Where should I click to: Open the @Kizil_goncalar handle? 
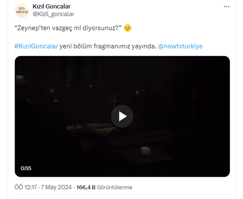point(53,14)
